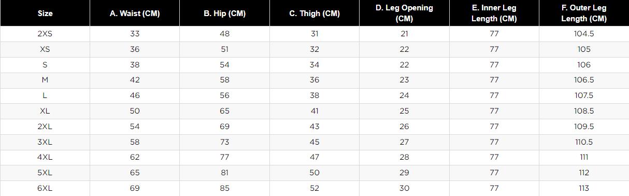Click thigh value 41 in XL row
This screenshot has height=196, width=629.
point(314,111)
